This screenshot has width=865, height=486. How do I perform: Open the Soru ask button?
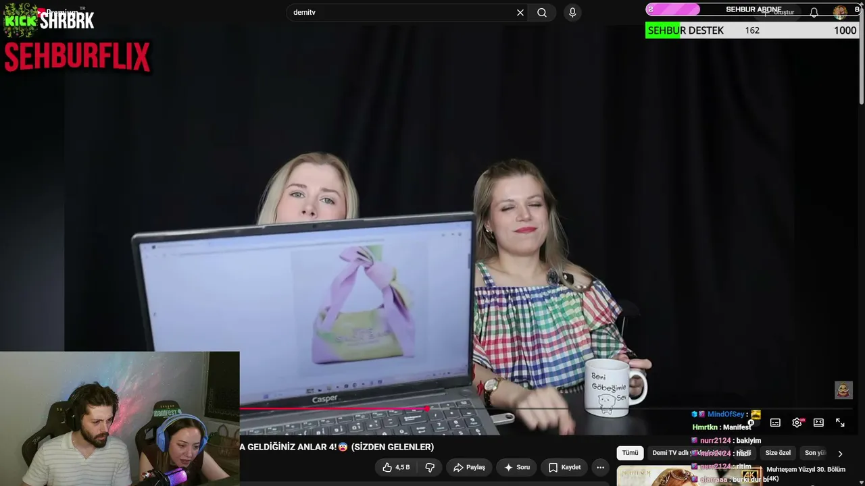point(517,467)
